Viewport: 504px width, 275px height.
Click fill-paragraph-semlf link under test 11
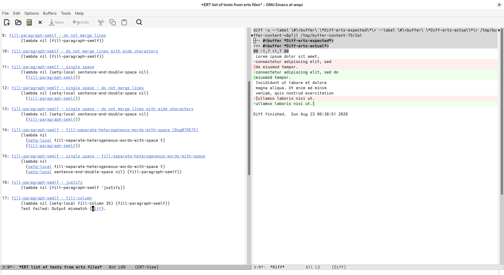click(x=52, y=77)
